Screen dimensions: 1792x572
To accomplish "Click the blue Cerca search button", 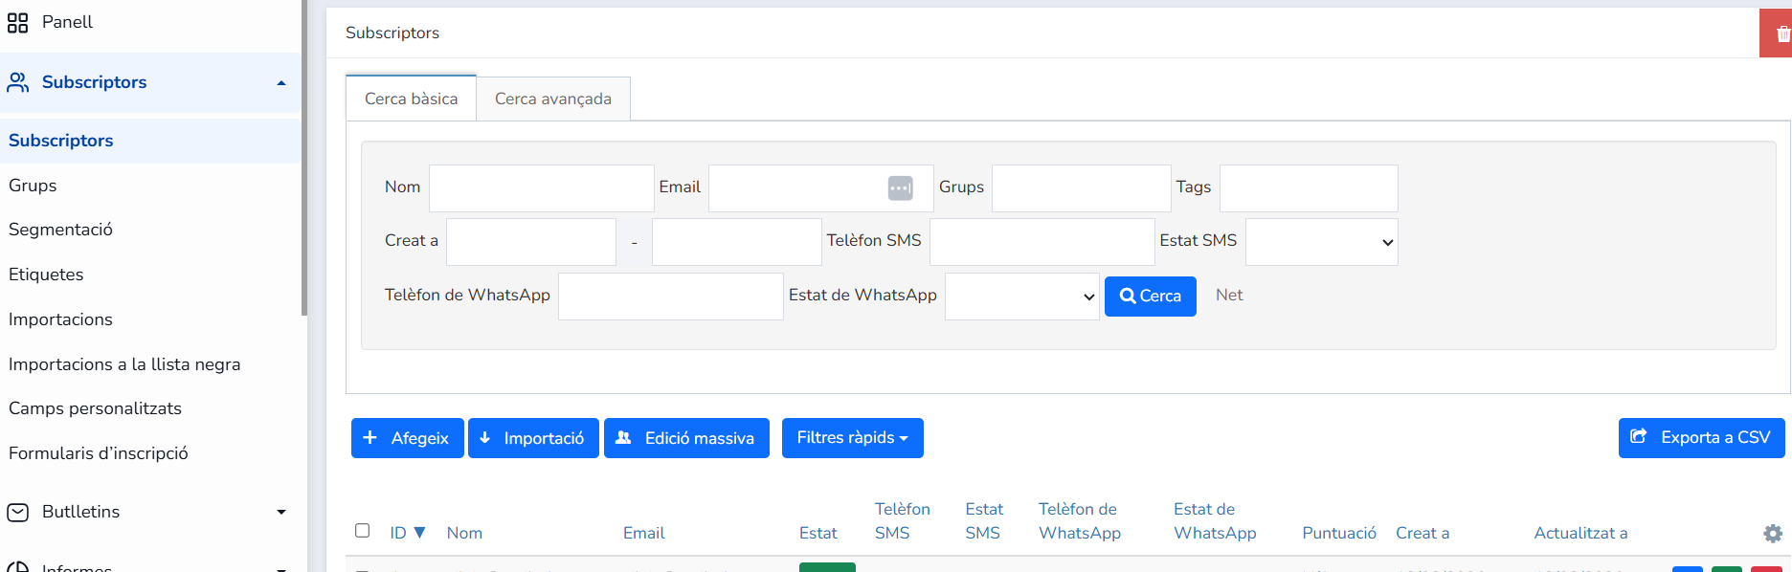I will (x=1150, y=297).
